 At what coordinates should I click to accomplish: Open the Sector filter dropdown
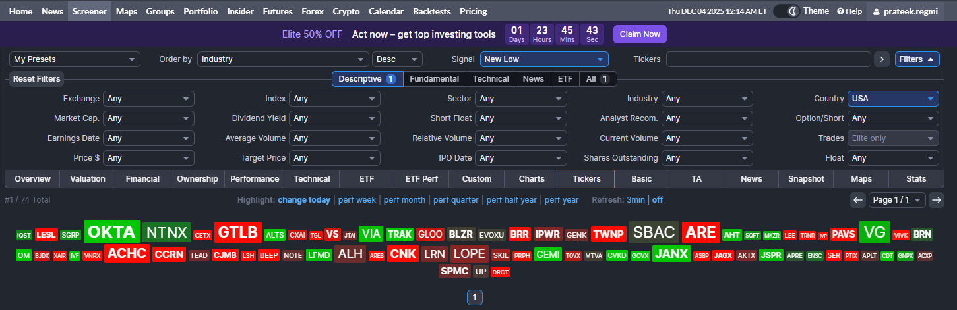coord(521,99)
